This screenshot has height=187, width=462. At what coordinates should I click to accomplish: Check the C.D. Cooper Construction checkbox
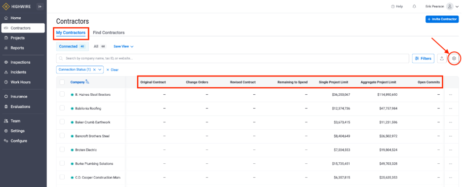pyautogui.click(x=62, y=177)
